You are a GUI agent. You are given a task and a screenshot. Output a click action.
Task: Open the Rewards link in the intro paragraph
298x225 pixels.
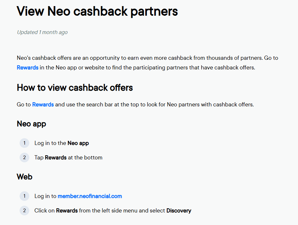28,67
